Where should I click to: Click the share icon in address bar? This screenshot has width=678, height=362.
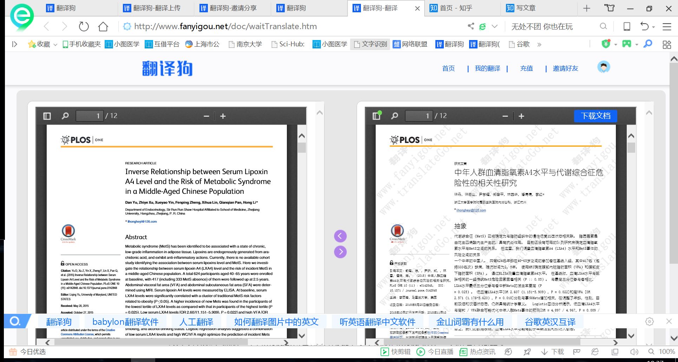[x=471, y=26]
